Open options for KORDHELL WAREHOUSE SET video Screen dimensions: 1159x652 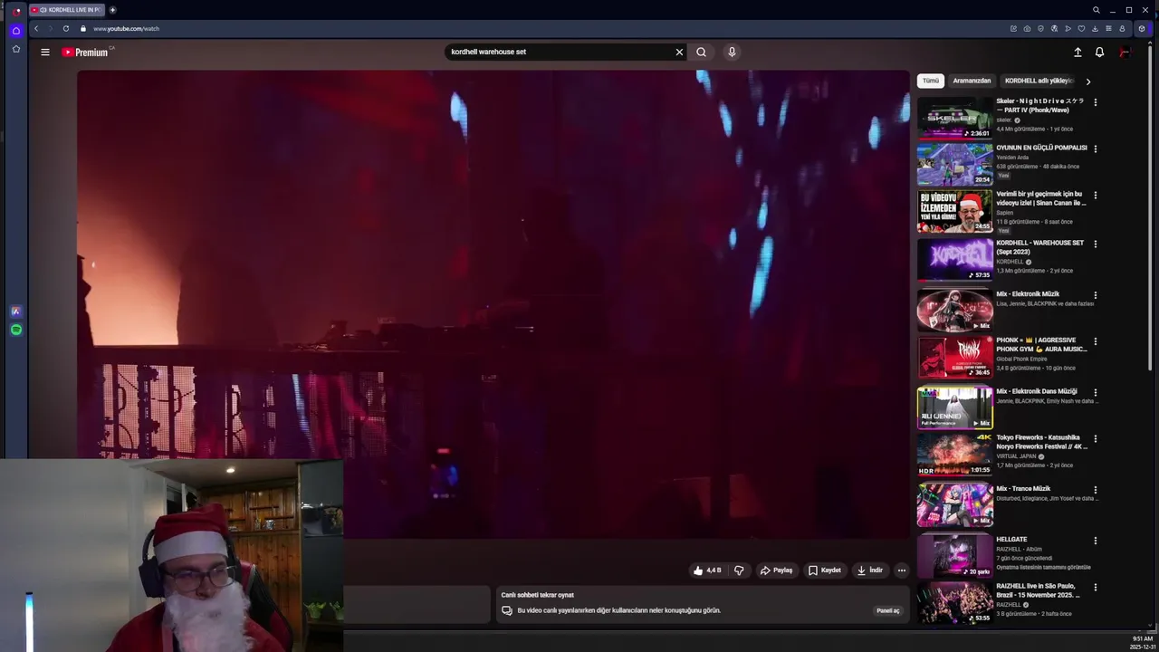click(1095, 244)
